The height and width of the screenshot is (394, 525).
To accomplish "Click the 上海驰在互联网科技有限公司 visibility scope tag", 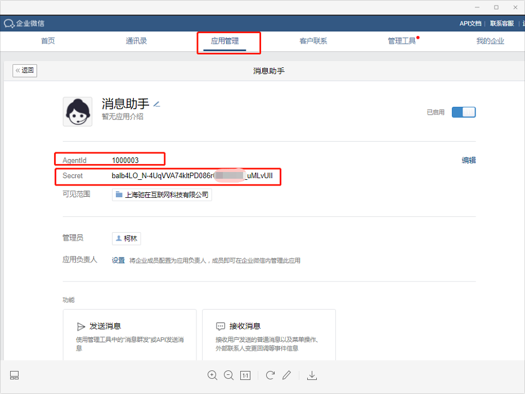I will 161,194.
